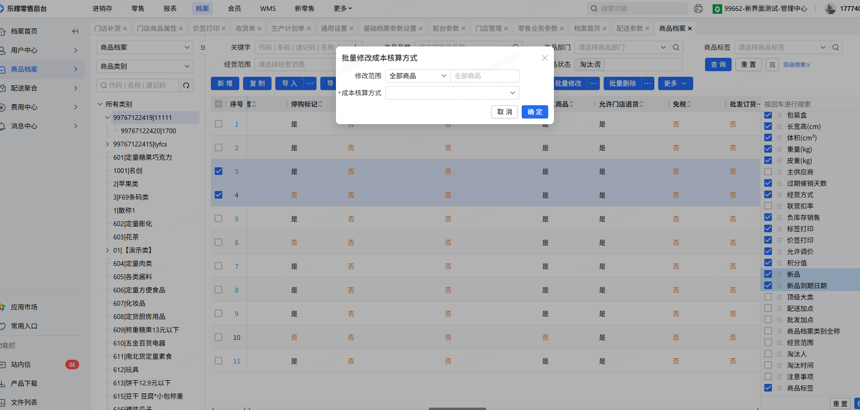Toggle the header select-all checkbox
Image resolution: width=860 pixels, height=410 pixels.
tap(218, 104)
